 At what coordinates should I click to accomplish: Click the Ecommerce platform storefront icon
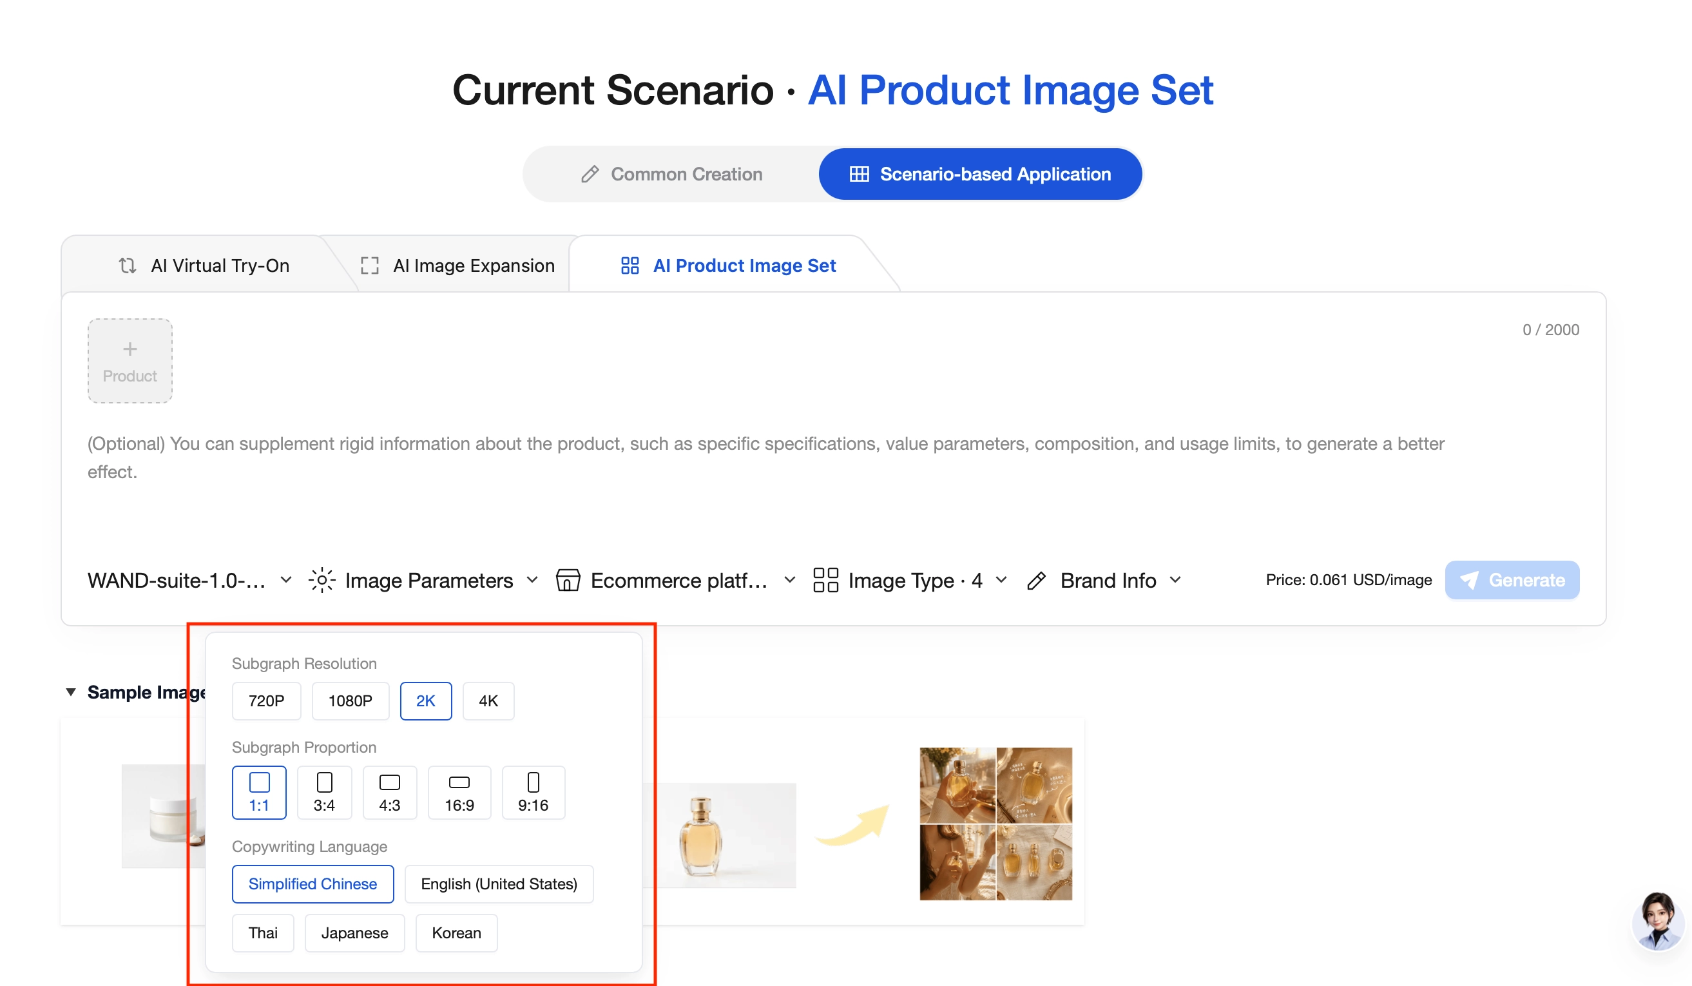(568, 580)
